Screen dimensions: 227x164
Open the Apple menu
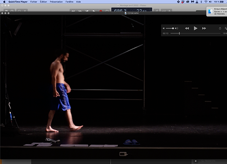point(4,2)
